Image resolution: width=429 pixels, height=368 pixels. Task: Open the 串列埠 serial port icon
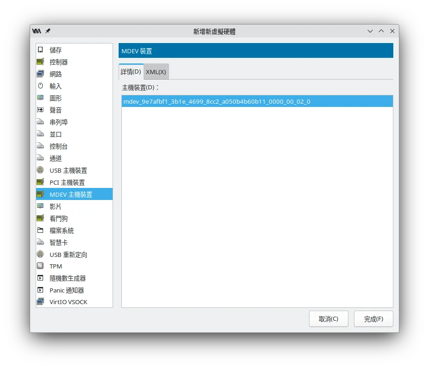[x=40, y=122]
